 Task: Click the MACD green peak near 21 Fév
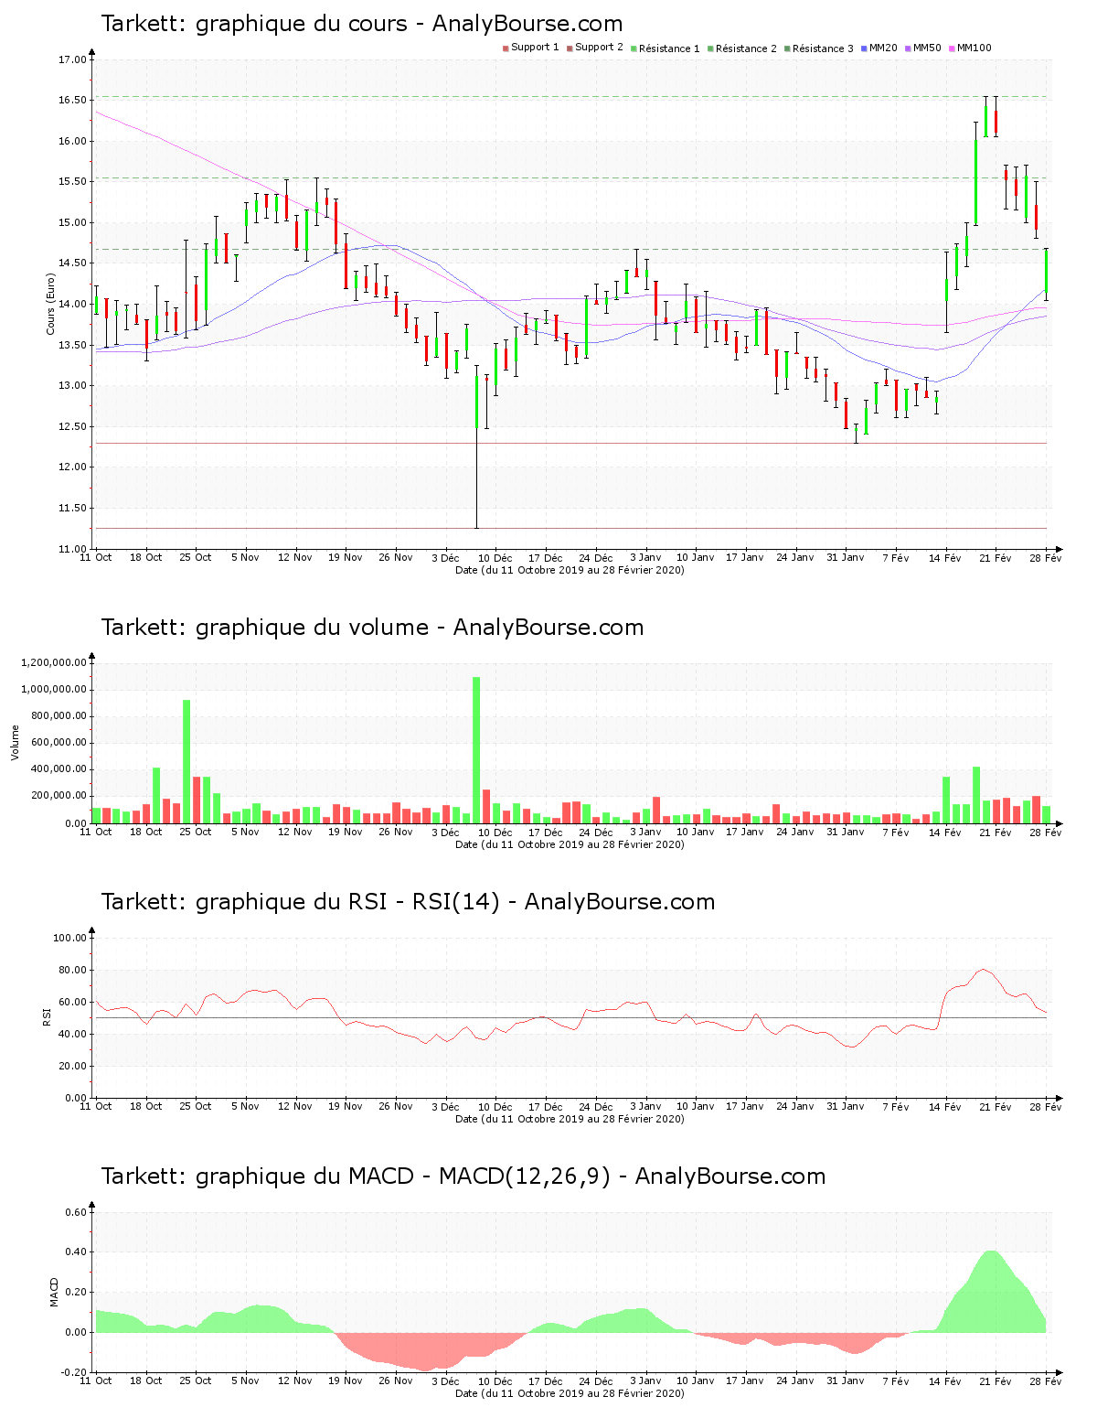pyautogui.click(x=990, y=1291)
